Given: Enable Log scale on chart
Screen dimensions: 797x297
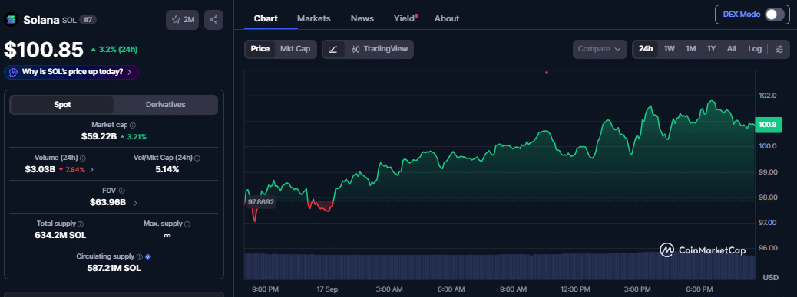Looking at the screenshot, I should (755, 49).
